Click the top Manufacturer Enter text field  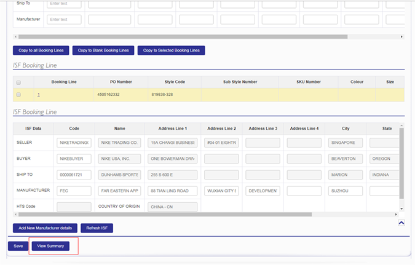[x=65, y=20]
